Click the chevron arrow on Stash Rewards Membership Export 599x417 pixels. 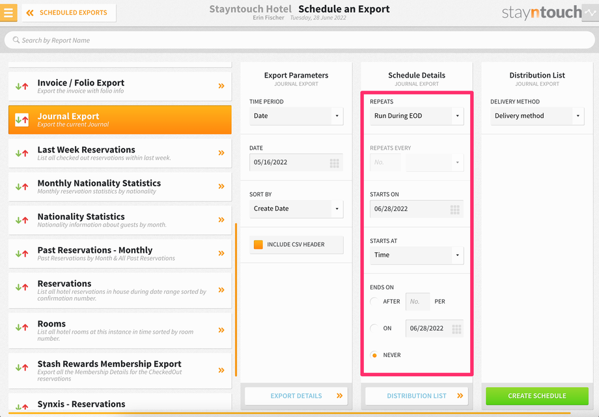pos(221,370)
